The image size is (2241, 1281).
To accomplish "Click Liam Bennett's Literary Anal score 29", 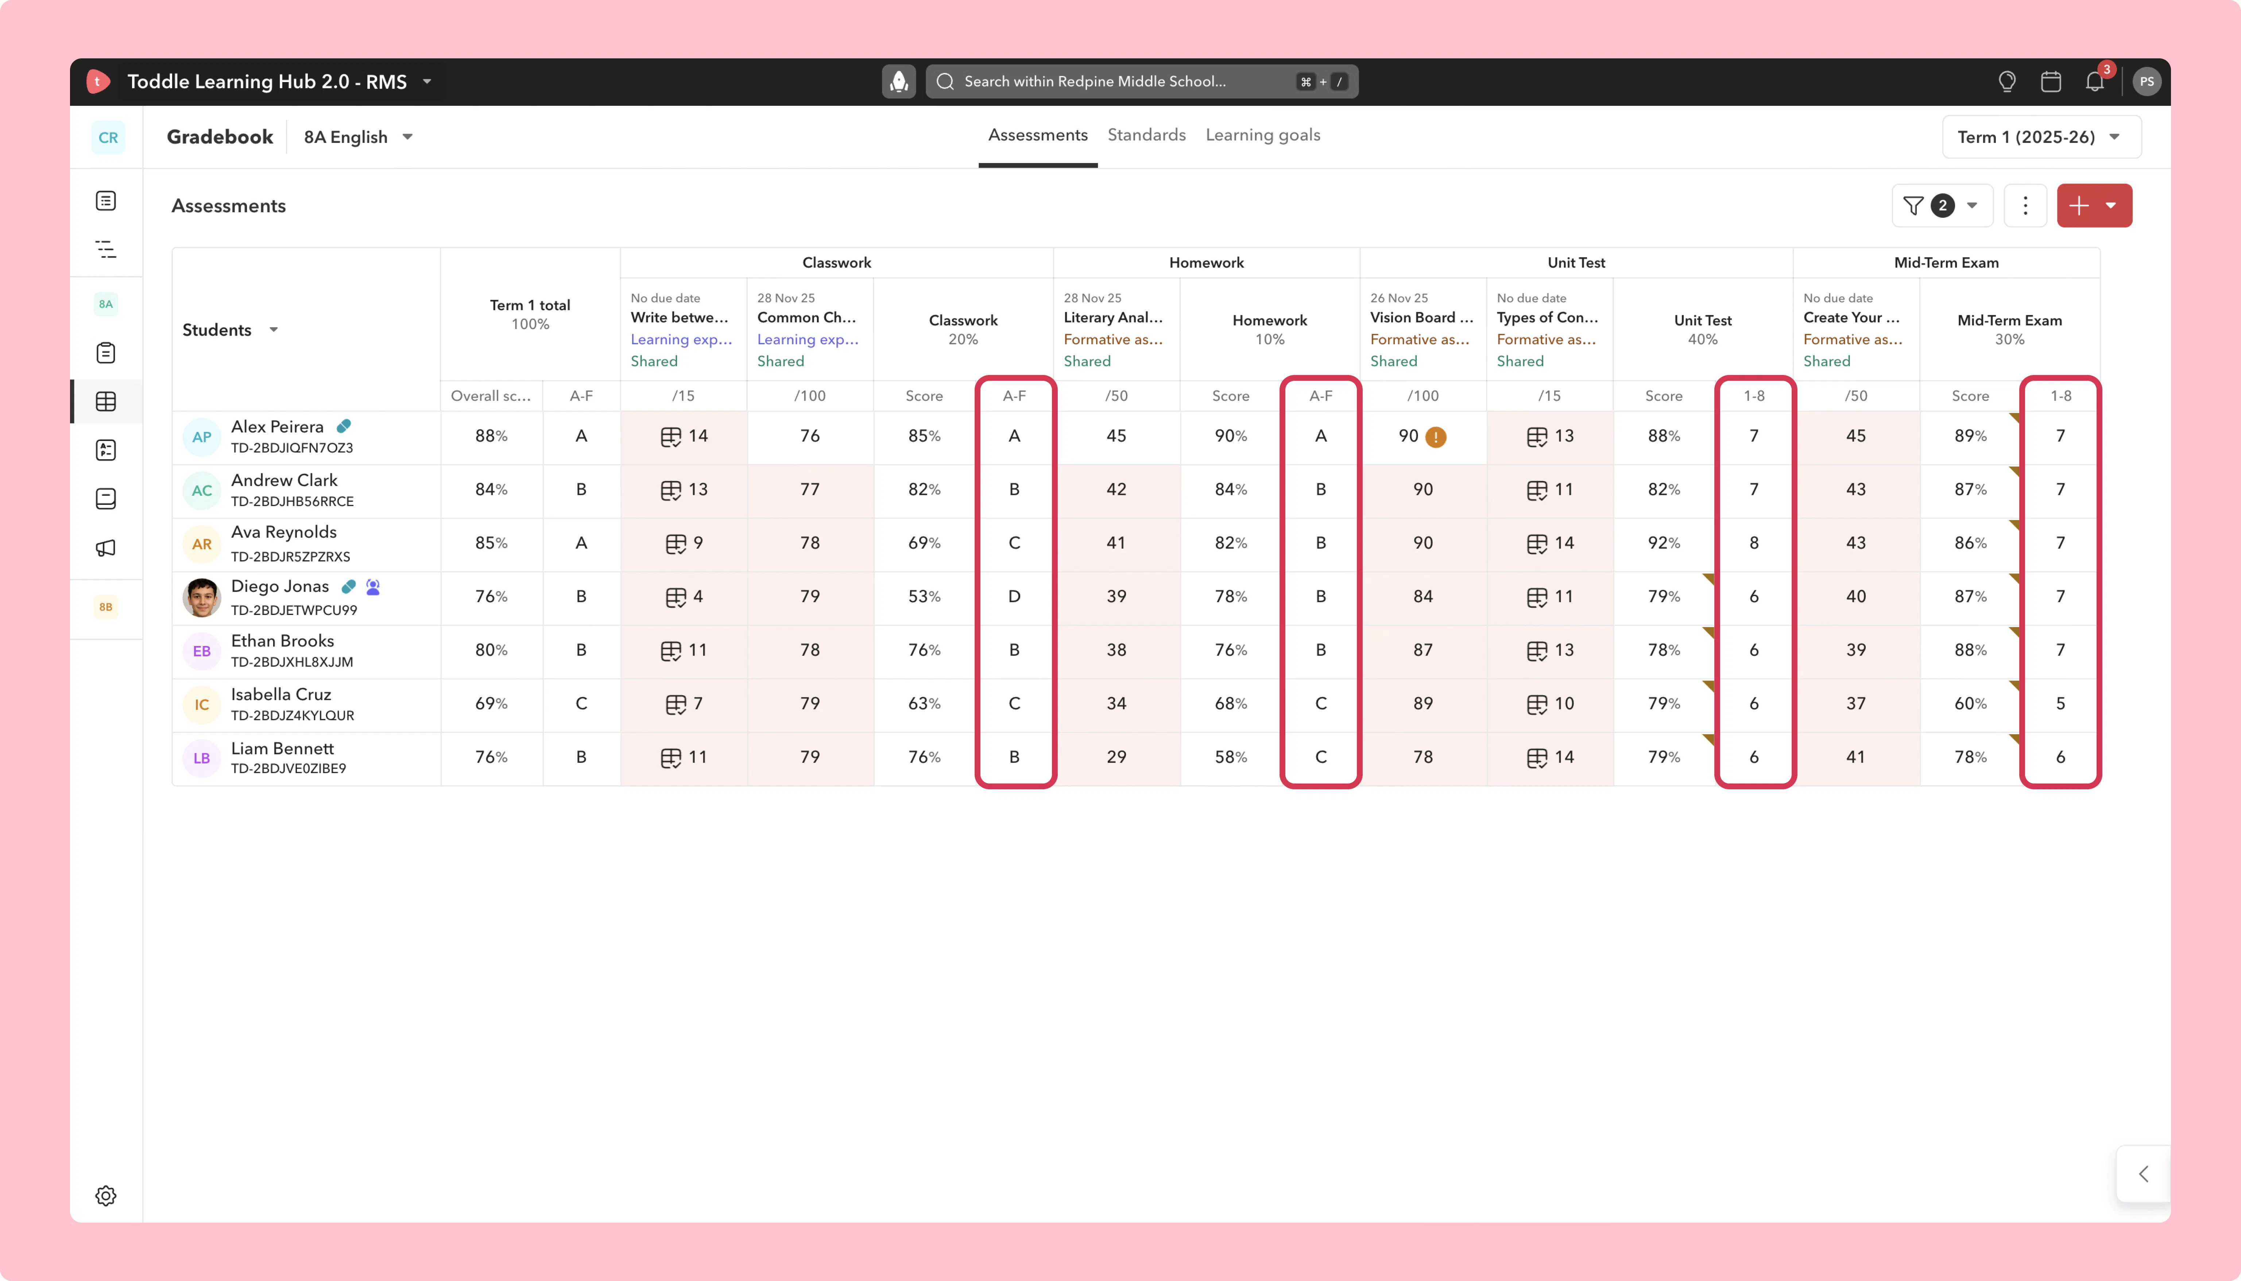I will (1116, 758).
